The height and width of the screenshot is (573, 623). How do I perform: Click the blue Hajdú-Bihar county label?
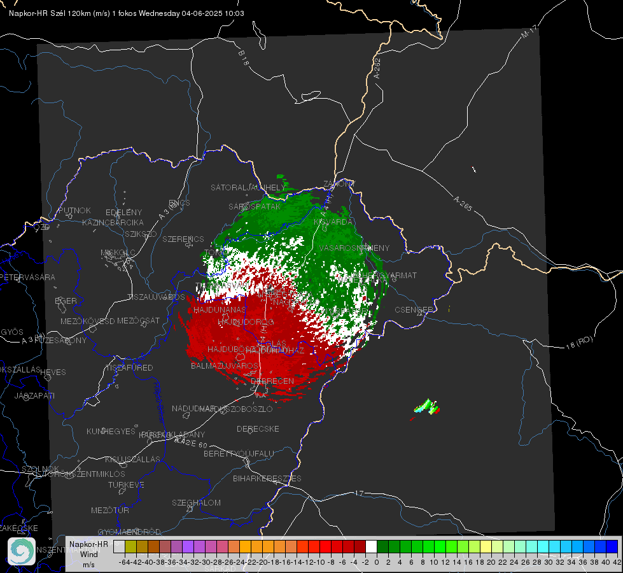pyautogui.click(x=159, y=402)
